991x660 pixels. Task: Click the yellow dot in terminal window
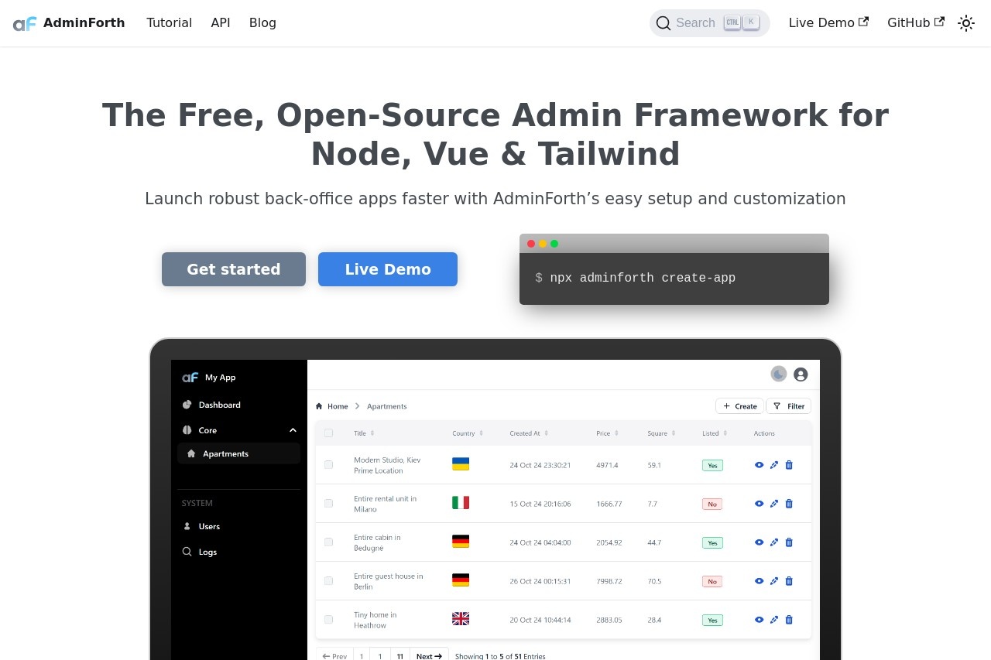[543, 244]
